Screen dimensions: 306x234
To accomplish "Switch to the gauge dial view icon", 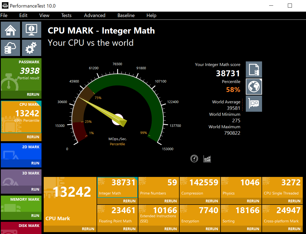I will pyautogui.click(x=194, y=159).
